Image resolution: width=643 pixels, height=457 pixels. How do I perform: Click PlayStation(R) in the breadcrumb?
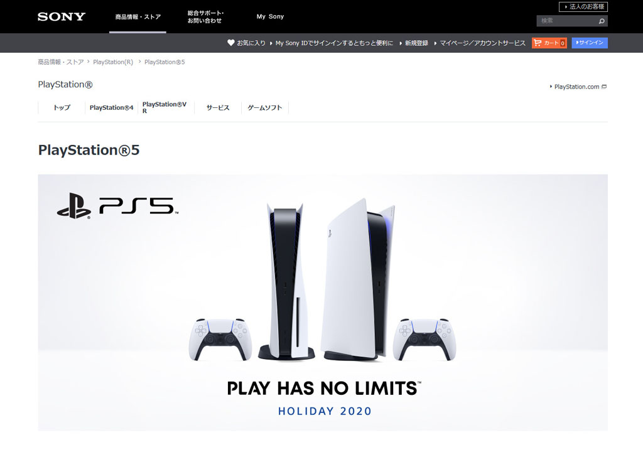(x=113, y=62)
